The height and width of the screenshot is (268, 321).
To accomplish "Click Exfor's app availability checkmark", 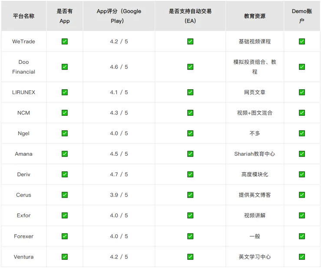I will (x=65, y=216).
